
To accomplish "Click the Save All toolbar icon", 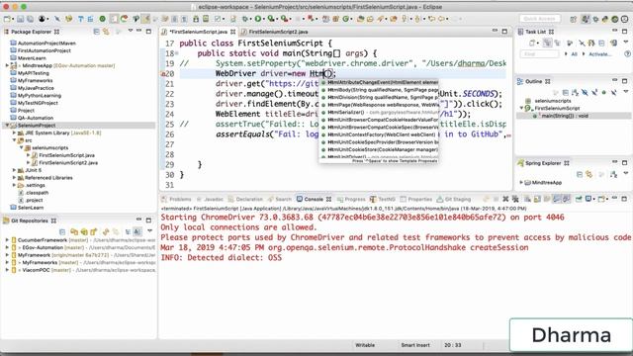I will 30,19.
